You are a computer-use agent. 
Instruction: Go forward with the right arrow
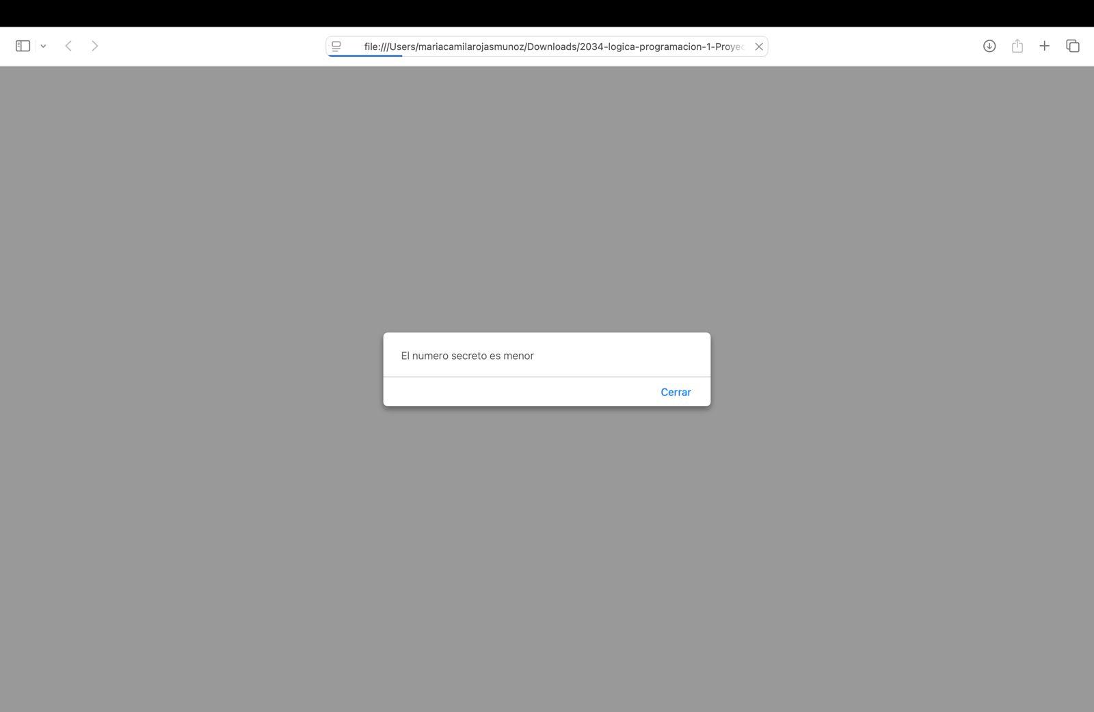coord(95,46)
